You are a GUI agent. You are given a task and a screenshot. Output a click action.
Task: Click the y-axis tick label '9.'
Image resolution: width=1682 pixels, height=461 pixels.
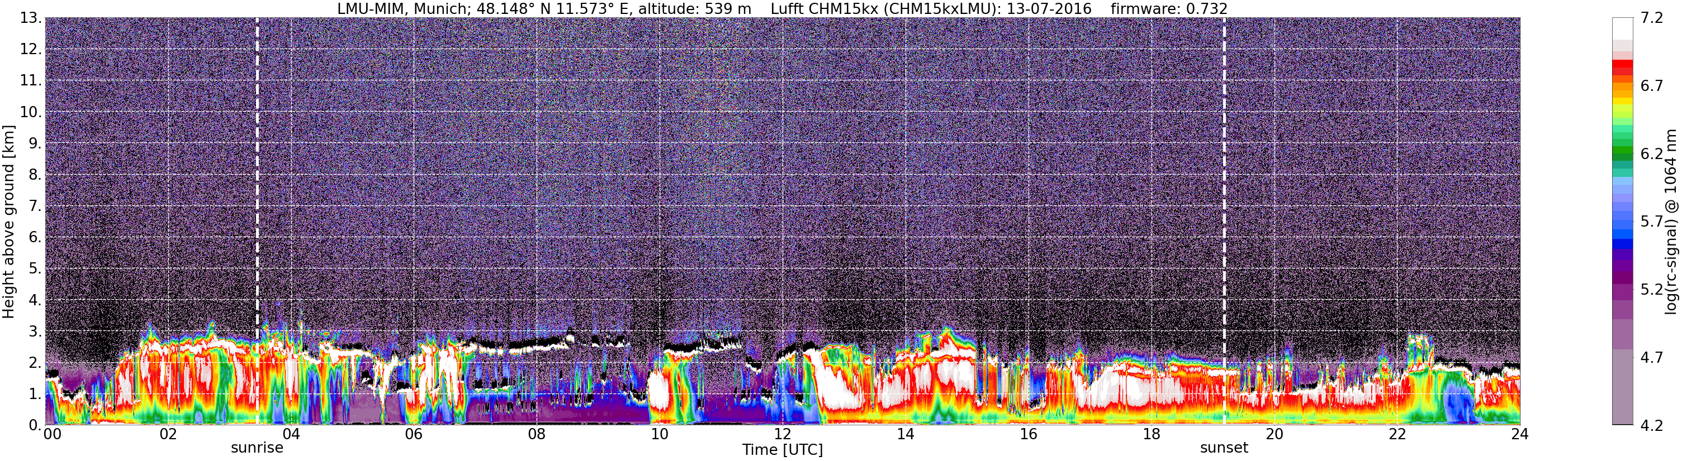click(35, 143)
